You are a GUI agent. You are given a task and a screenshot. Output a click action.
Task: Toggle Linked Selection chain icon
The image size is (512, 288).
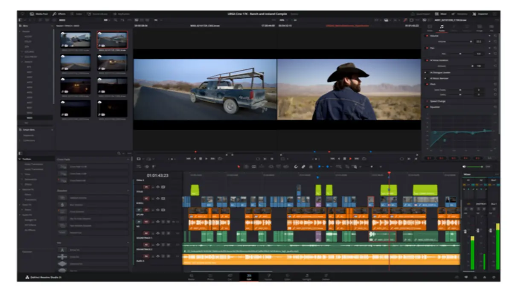303,167
